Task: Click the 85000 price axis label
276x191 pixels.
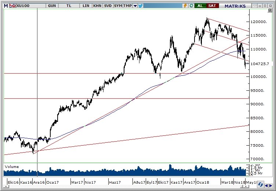Action: (x=257, y=118)
